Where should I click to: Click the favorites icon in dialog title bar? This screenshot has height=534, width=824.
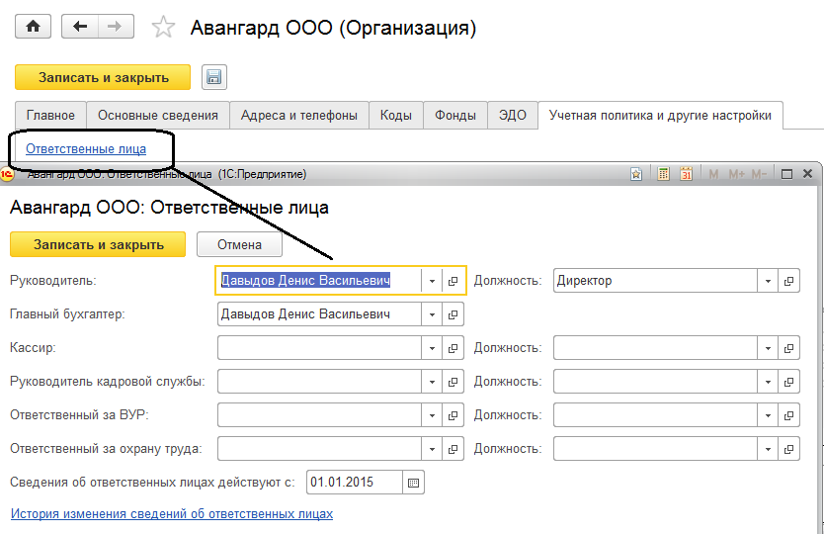(637, 174)
